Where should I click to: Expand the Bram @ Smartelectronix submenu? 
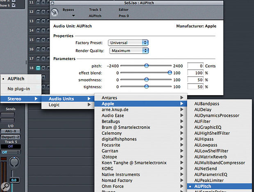[141, 127]
